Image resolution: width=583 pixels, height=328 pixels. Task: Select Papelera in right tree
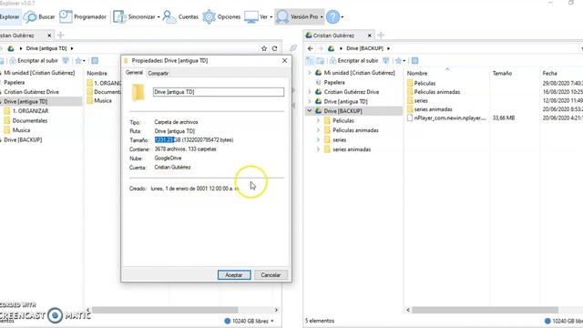(334, 82)
